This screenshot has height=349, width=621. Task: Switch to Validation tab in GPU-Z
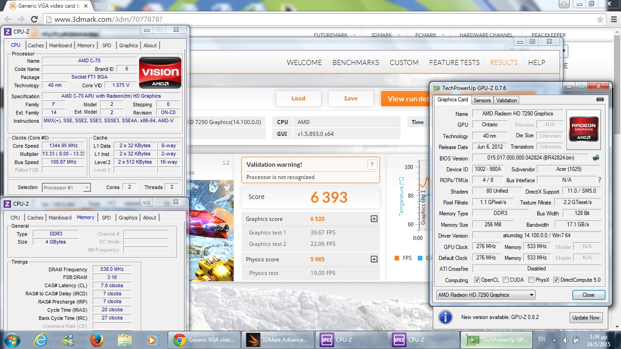(506, 100)
